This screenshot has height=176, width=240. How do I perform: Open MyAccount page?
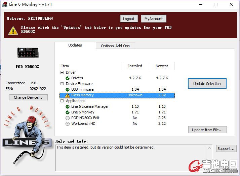coord(154,19)
